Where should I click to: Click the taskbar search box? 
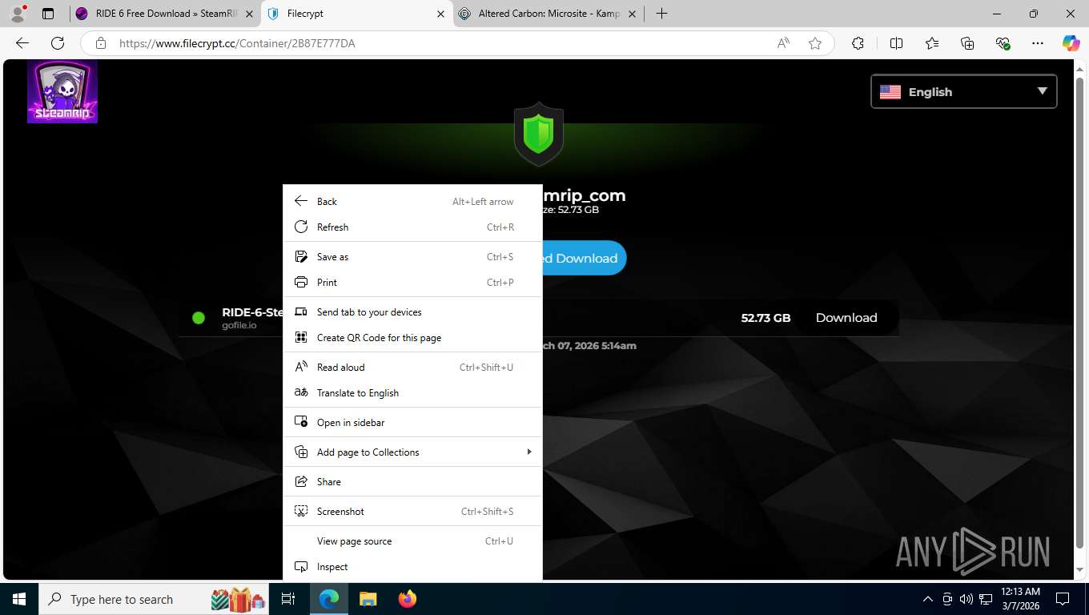[155, 599]
